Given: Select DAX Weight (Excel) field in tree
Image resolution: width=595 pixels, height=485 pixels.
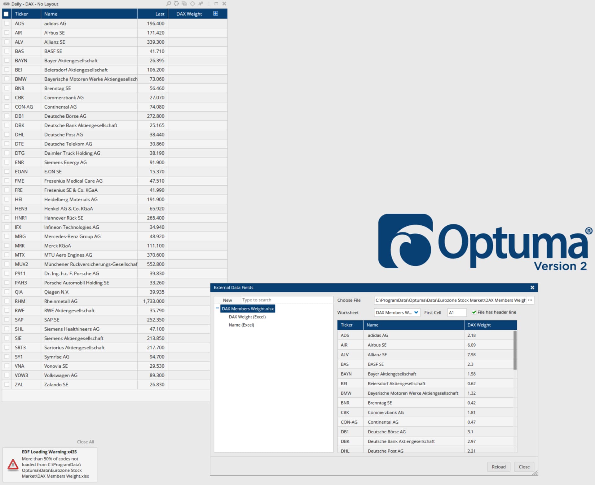Looking at the screenshot, I should pos(247,317).
